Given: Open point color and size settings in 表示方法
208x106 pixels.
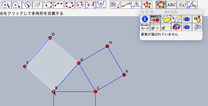Looking at the screenshot, I should click(155, 19).
